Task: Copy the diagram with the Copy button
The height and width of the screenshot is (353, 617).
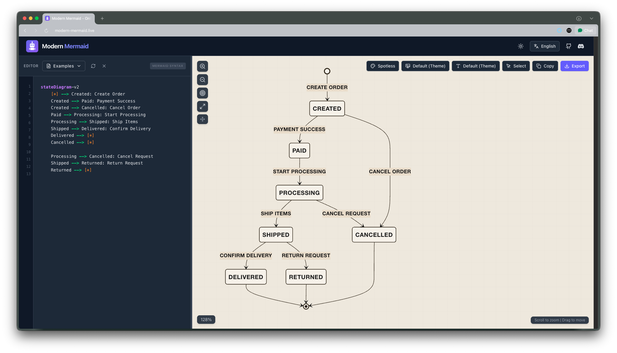Action: [x=545, y=66]
